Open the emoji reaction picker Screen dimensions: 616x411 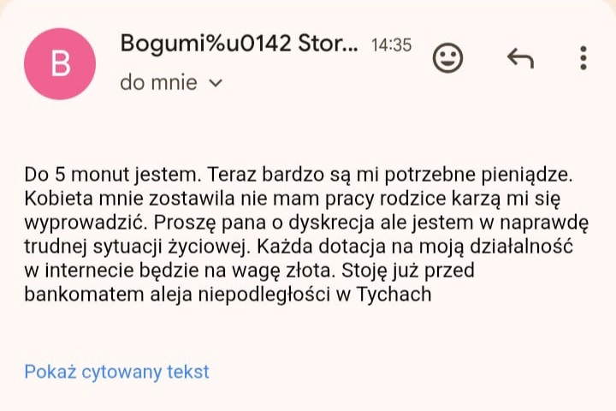tap(447, 57)
